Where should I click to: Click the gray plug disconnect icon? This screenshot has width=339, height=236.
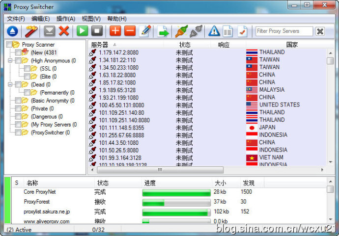(x=196, y=31)
